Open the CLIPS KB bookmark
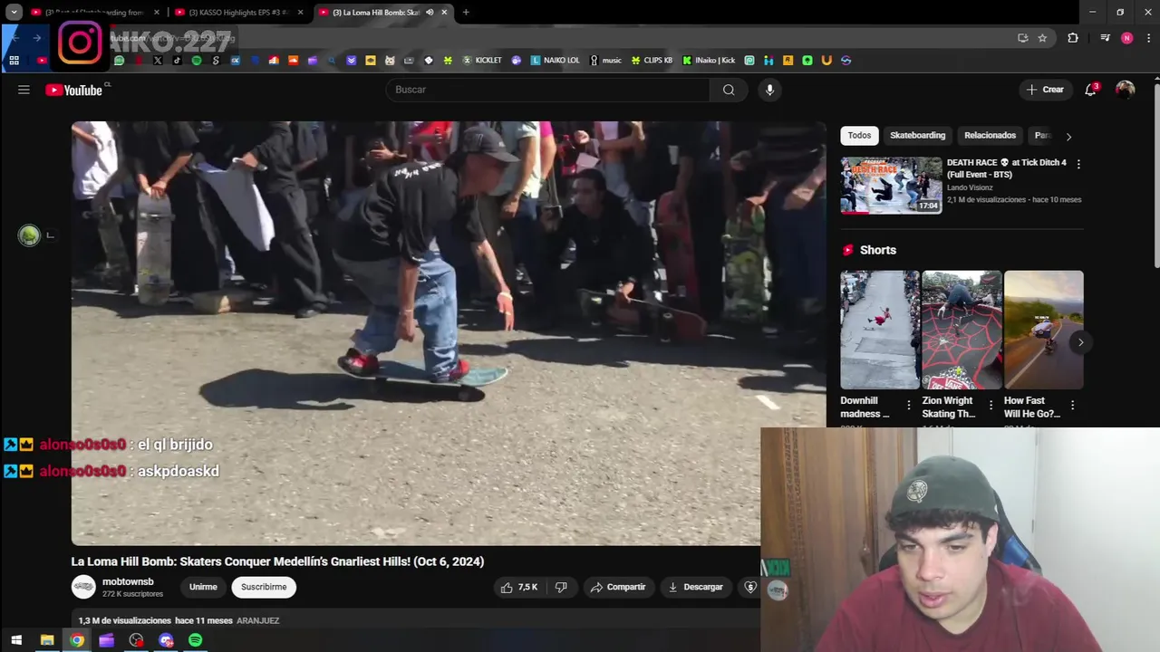The height and width of the screenshot is (652, 1160). click(x=652, y=61)
